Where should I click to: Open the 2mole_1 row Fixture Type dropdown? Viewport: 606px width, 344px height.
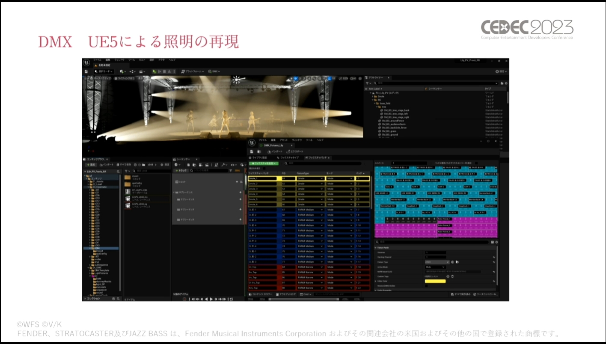coord(310,178)
